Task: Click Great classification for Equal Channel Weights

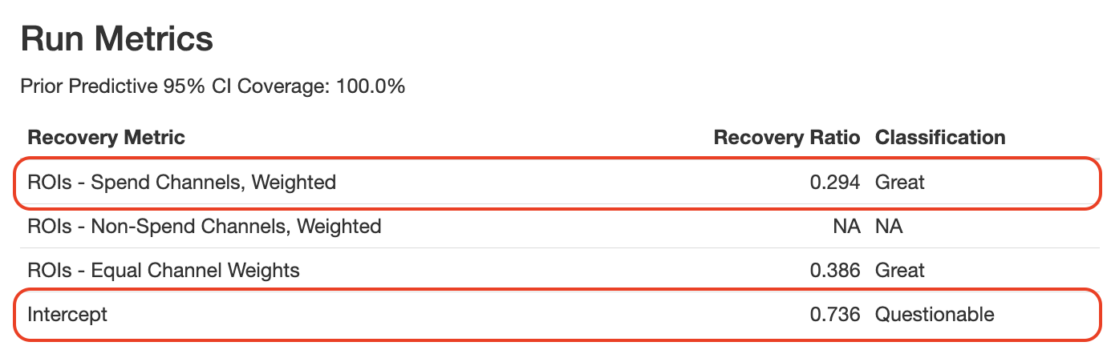Action: (900, 271)
